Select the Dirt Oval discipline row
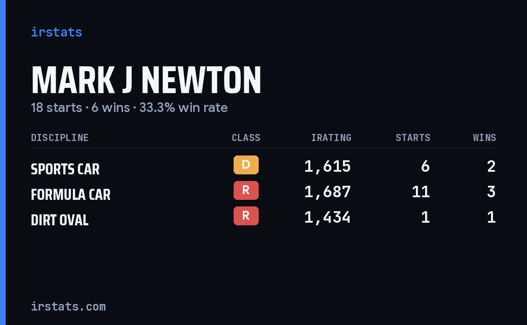The width and height of the screenshot is (527, 325). (263, 217)
